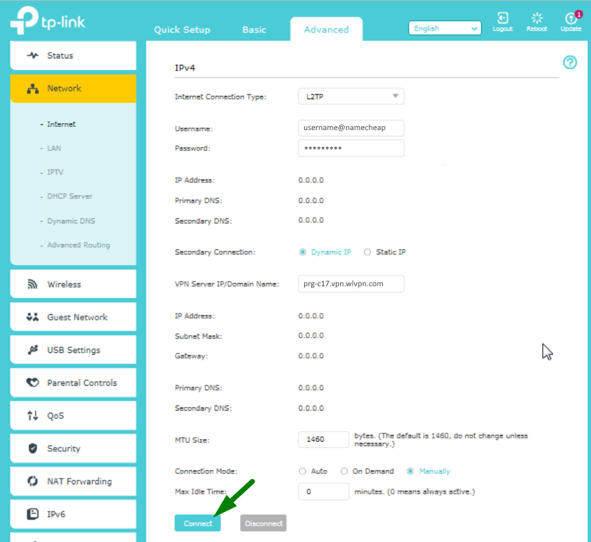Open the Advanced Routing submenu item

[79, 245]
